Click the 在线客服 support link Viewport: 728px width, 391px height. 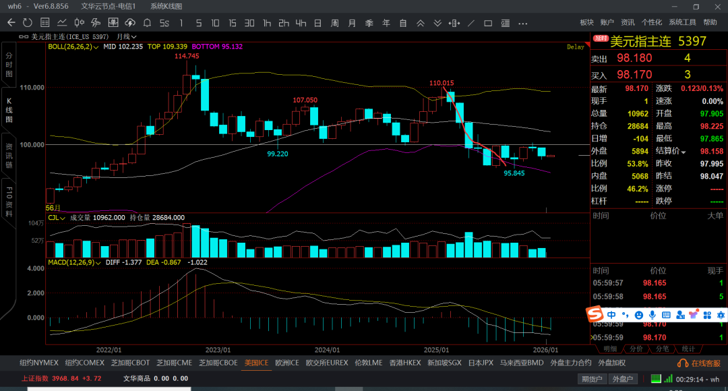699,363
